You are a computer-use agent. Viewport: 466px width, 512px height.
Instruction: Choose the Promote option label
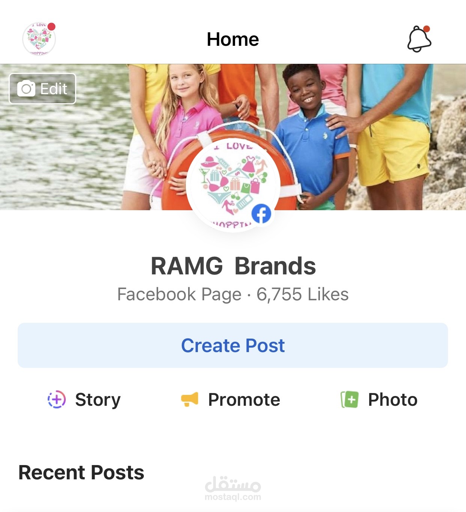(x=244, y=399)
